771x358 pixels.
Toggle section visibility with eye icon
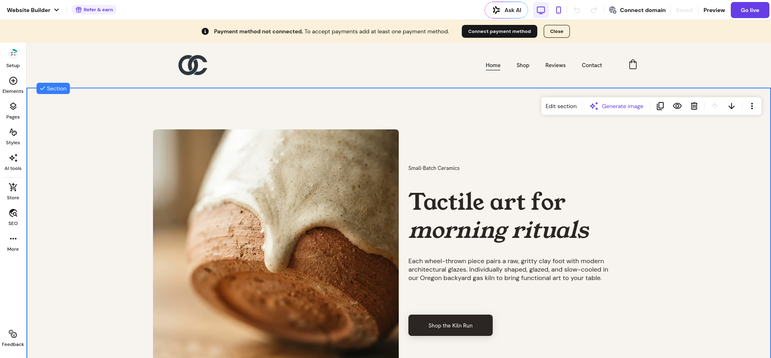coord(677,106)
